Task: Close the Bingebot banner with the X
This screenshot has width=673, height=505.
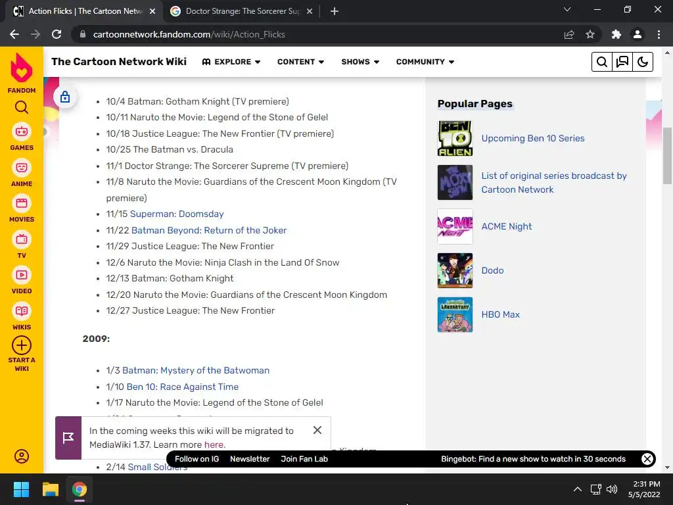Action: (647, 459)
